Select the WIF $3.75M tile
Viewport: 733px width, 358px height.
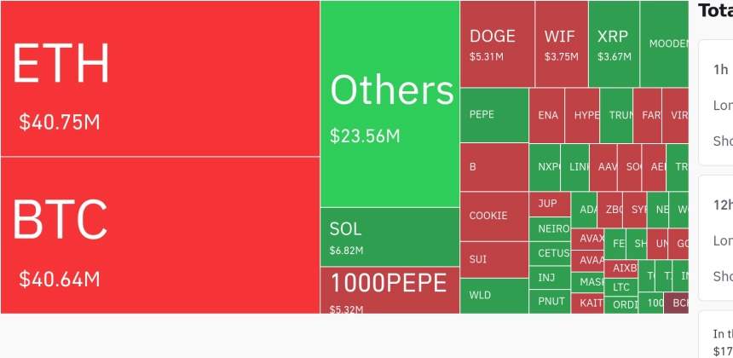pos(562,44)
